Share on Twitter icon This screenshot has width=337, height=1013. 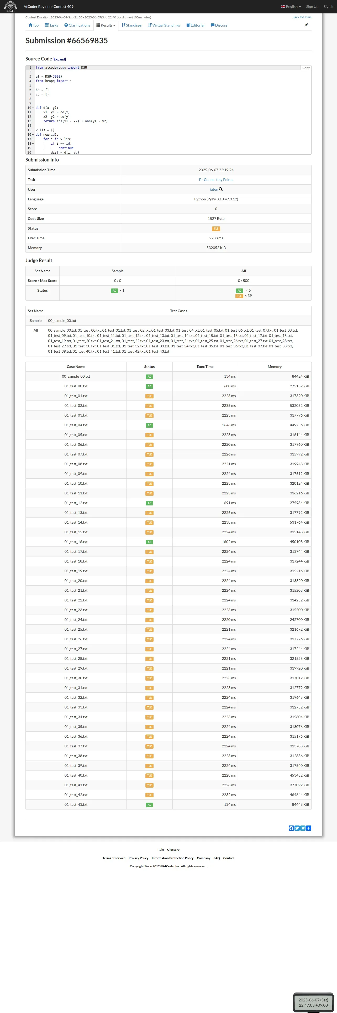tap(297, 828)
